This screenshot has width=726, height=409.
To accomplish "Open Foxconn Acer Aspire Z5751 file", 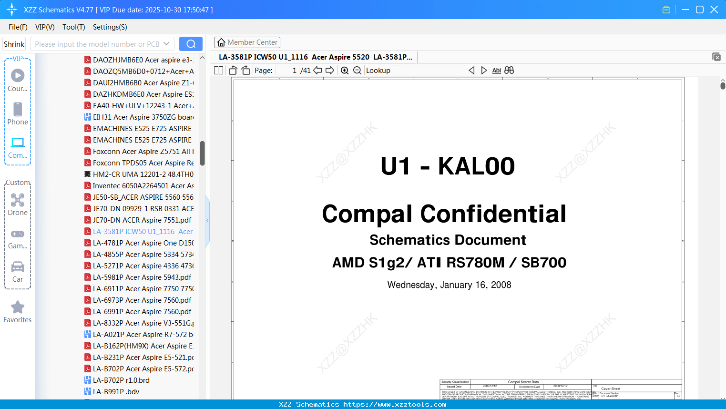I will click(x=139, y=152).
